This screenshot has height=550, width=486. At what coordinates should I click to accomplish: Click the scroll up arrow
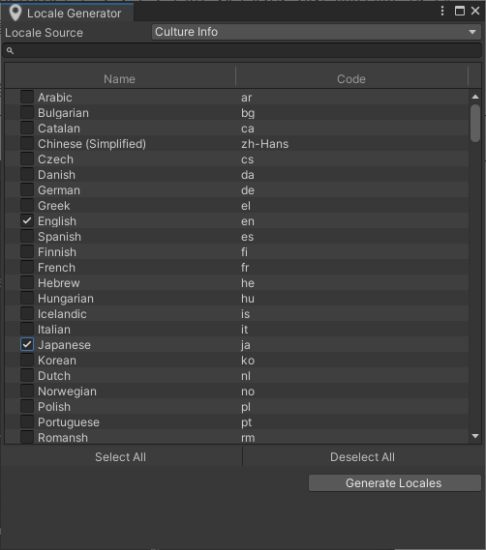(475, 97)
